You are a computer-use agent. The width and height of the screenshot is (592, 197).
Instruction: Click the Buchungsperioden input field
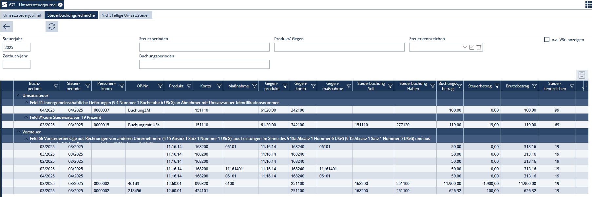204,65
